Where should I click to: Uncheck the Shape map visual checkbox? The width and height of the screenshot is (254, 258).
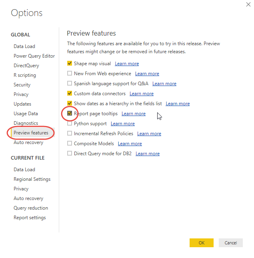70,63
